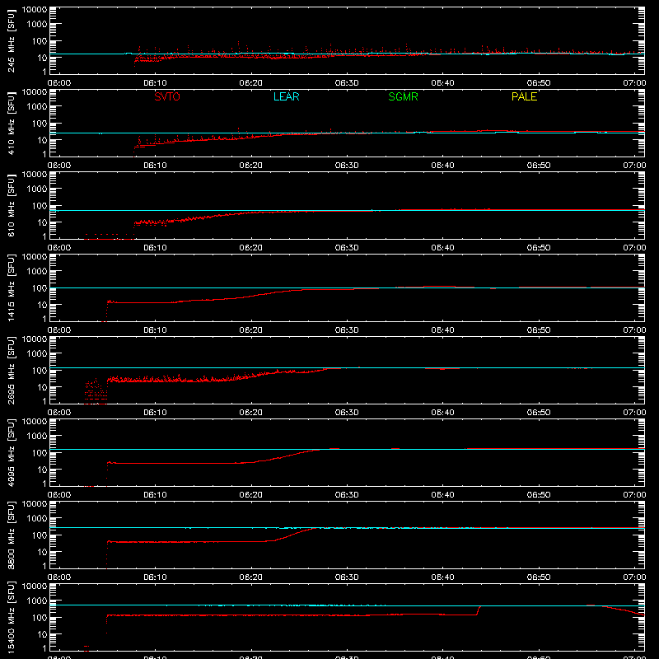Click the 1000 y-axis value on the 15400 MHz plot
This screenshot has width=659, height=659.
(37, 601)
